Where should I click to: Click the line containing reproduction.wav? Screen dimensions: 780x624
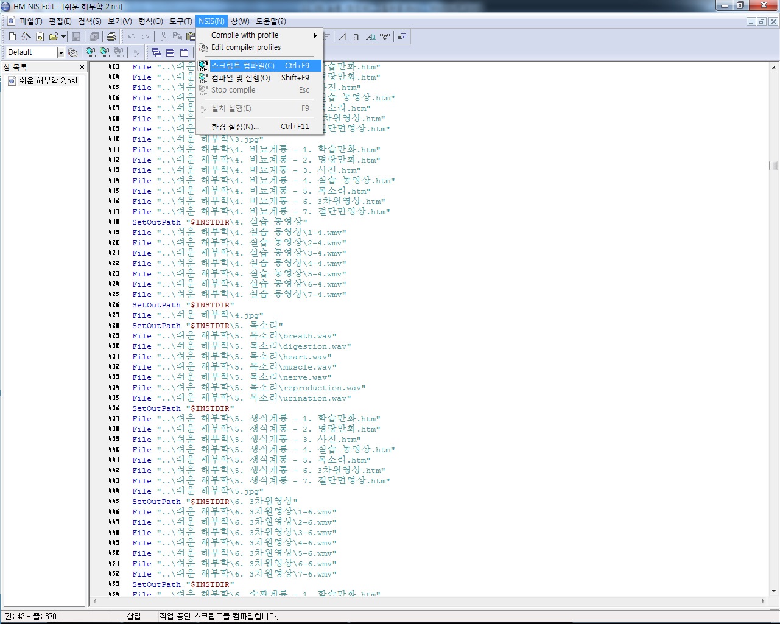click(x=248, y=388)
